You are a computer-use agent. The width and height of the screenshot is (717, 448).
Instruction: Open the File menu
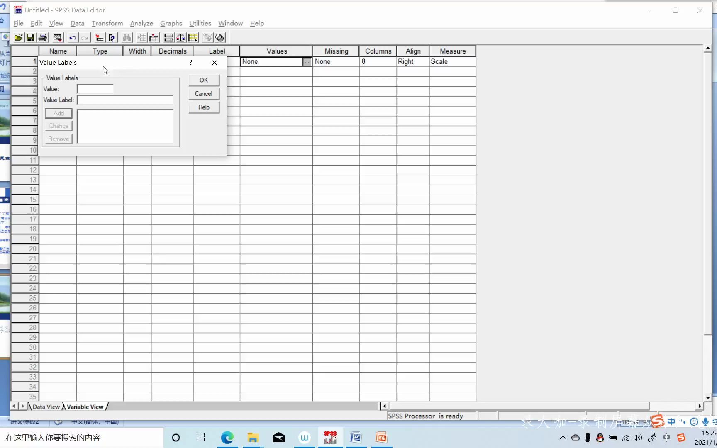pyautogui.click(x=18, y=23)
